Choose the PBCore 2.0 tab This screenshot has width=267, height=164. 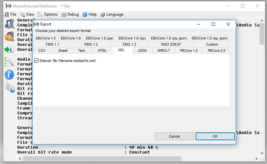pyautogui.click(x=216, y=51)
